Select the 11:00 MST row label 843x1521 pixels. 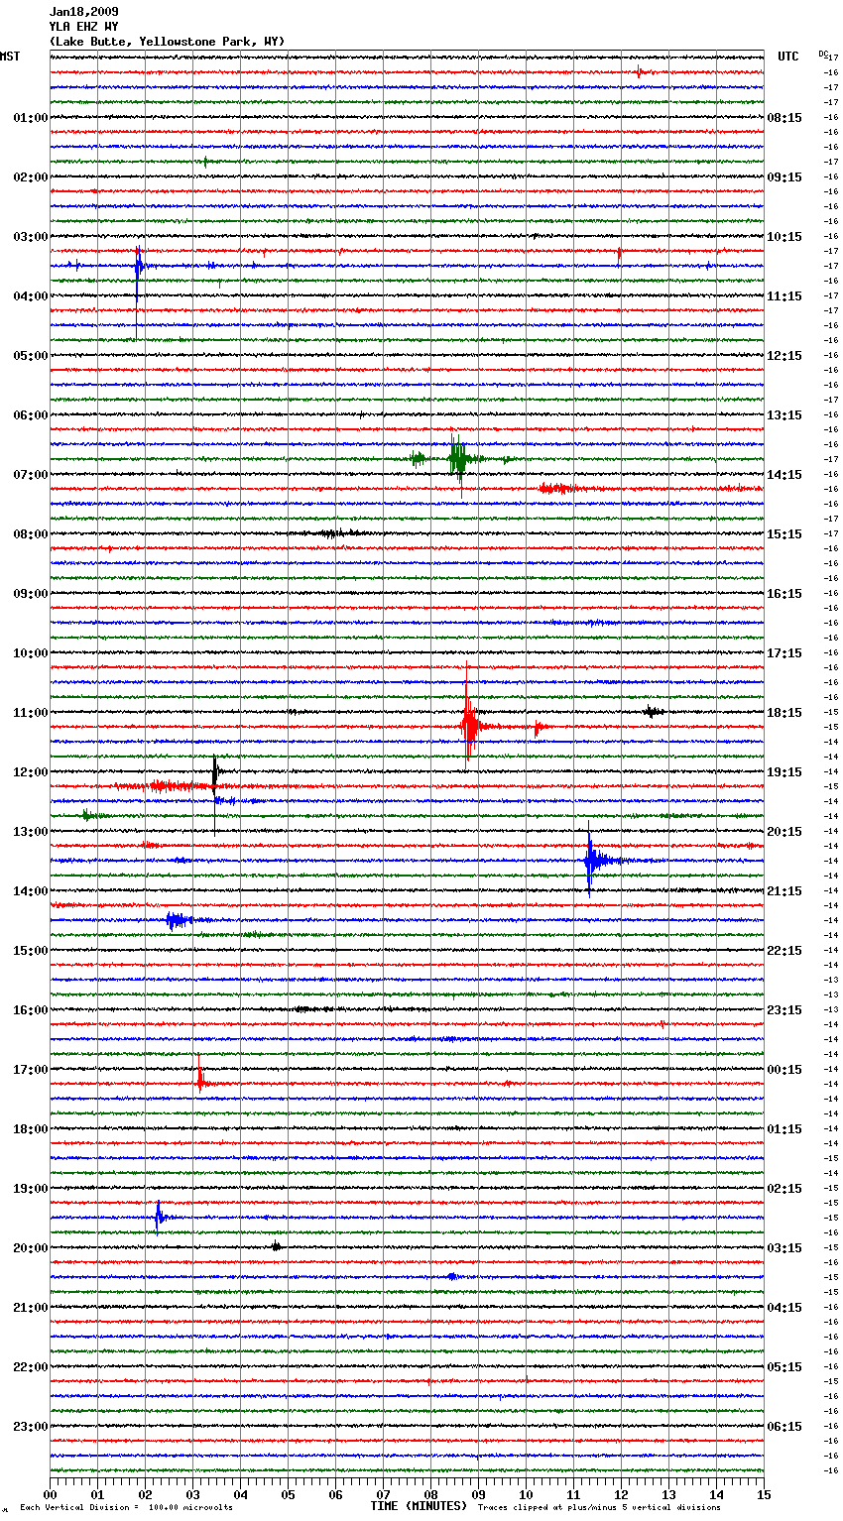click(x=30, y=713)
